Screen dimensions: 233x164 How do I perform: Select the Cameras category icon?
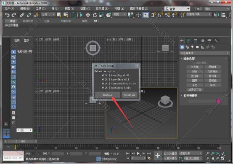(x=197, y=47)
